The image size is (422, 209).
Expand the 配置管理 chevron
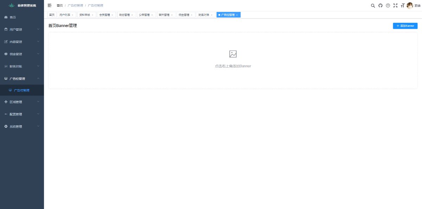point(38,114)
